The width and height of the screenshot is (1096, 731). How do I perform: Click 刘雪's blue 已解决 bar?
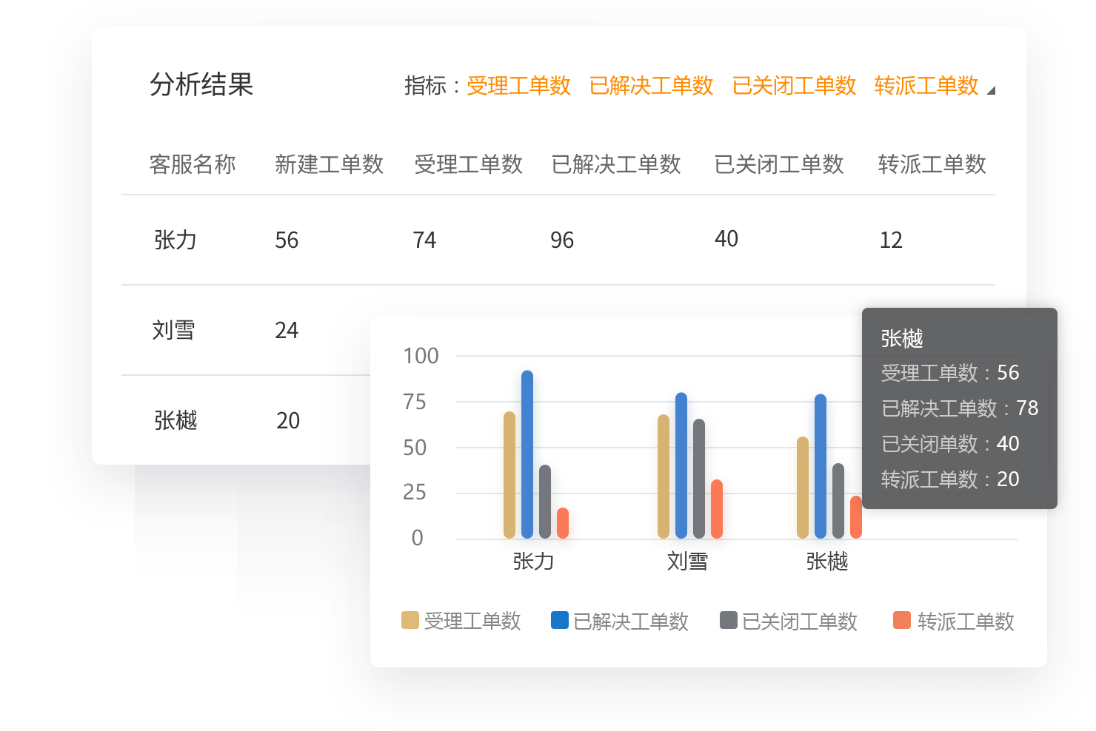pyautogui.click(x=681, y=465)
